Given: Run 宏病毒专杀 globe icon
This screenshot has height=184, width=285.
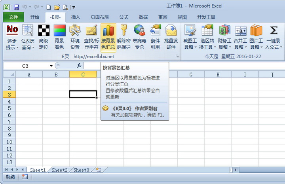Looking at the screenshot, I should 139,30.
